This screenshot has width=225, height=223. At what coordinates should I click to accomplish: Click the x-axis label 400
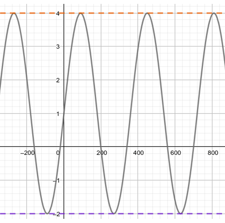(138, 153)
